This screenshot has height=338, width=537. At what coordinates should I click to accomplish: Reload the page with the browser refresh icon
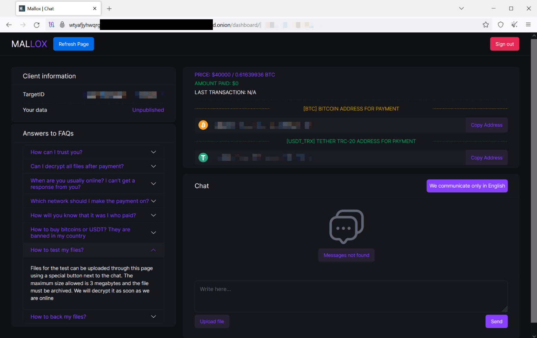pyautogui.click(x=37, y=25)
